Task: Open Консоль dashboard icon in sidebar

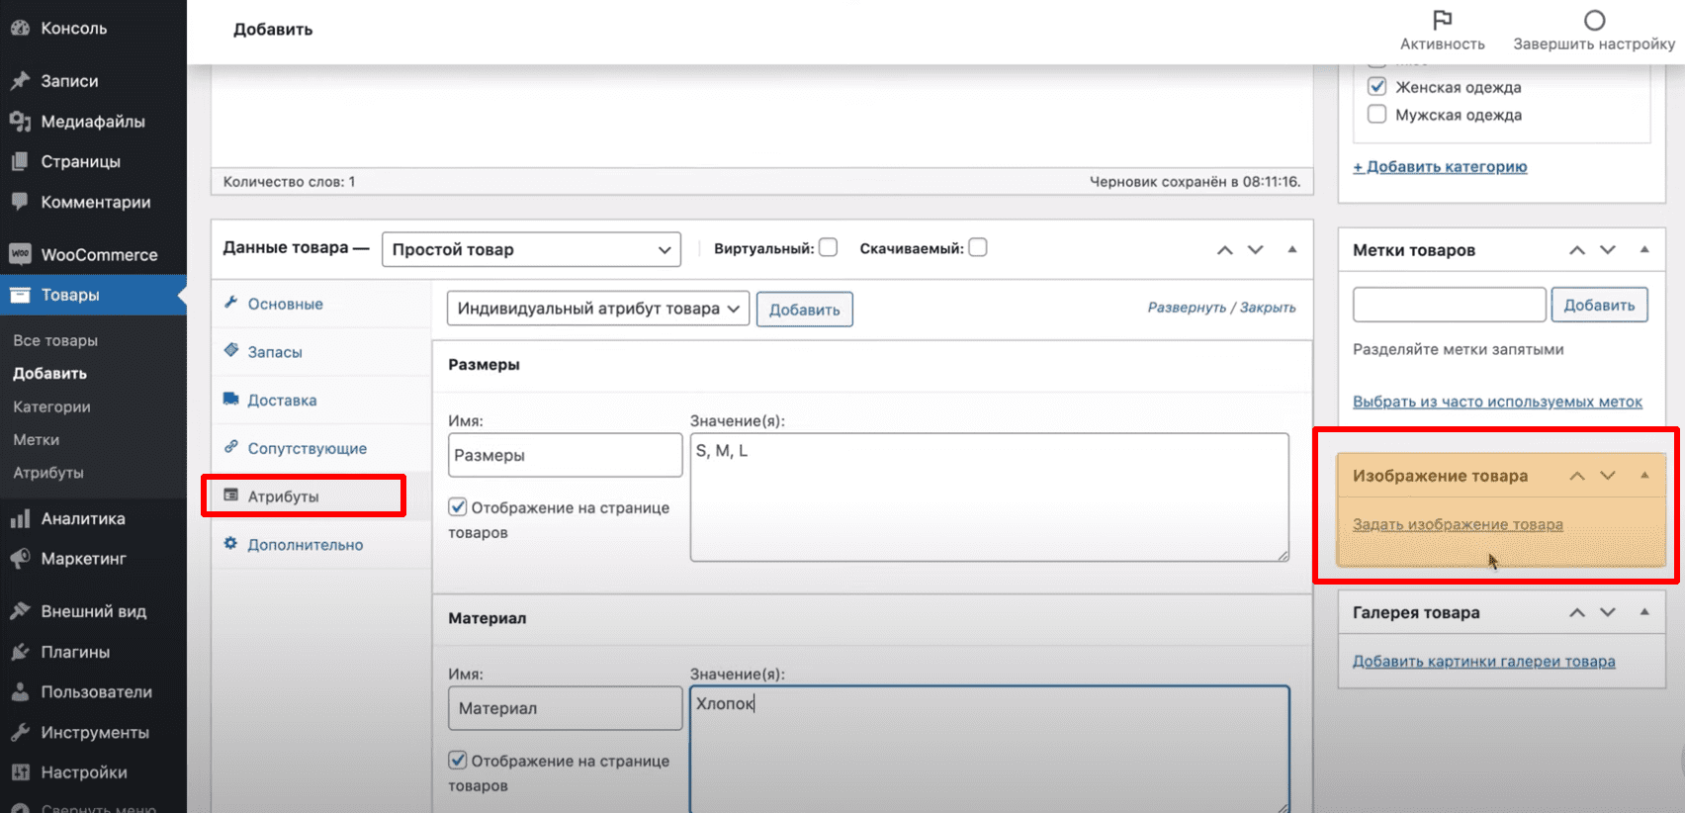Action: [20, 29]
